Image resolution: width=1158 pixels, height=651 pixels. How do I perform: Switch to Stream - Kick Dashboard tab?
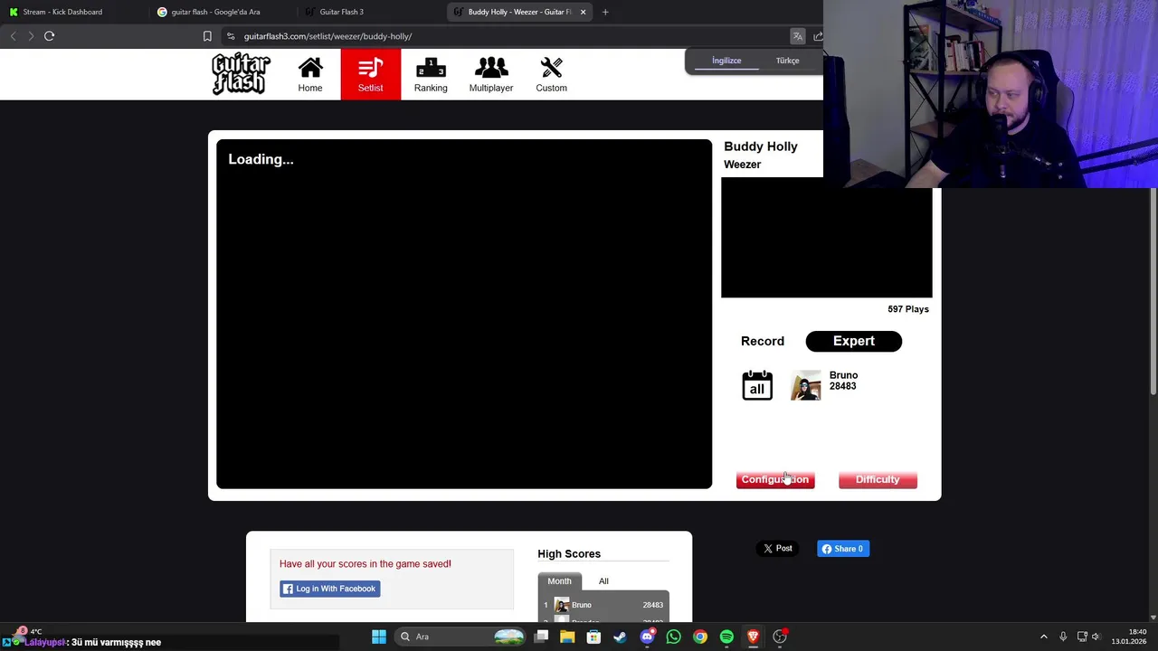(62, 12)
